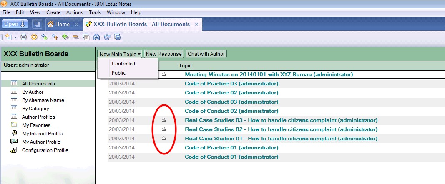Click the arrow beside the New document icon

pos(15,37)
